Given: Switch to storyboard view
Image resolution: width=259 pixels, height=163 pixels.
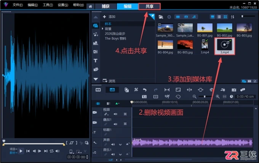Looking at the screenshot, I should 98,90.
